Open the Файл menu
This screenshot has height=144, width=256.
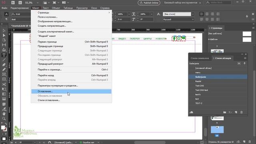click(4, 8)
